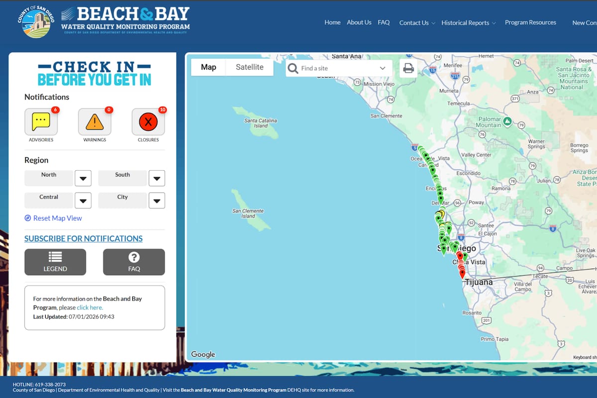Expand the South region dropdown arrow
This screenshot has width=597, height=398.
click(x=157, y=178)
